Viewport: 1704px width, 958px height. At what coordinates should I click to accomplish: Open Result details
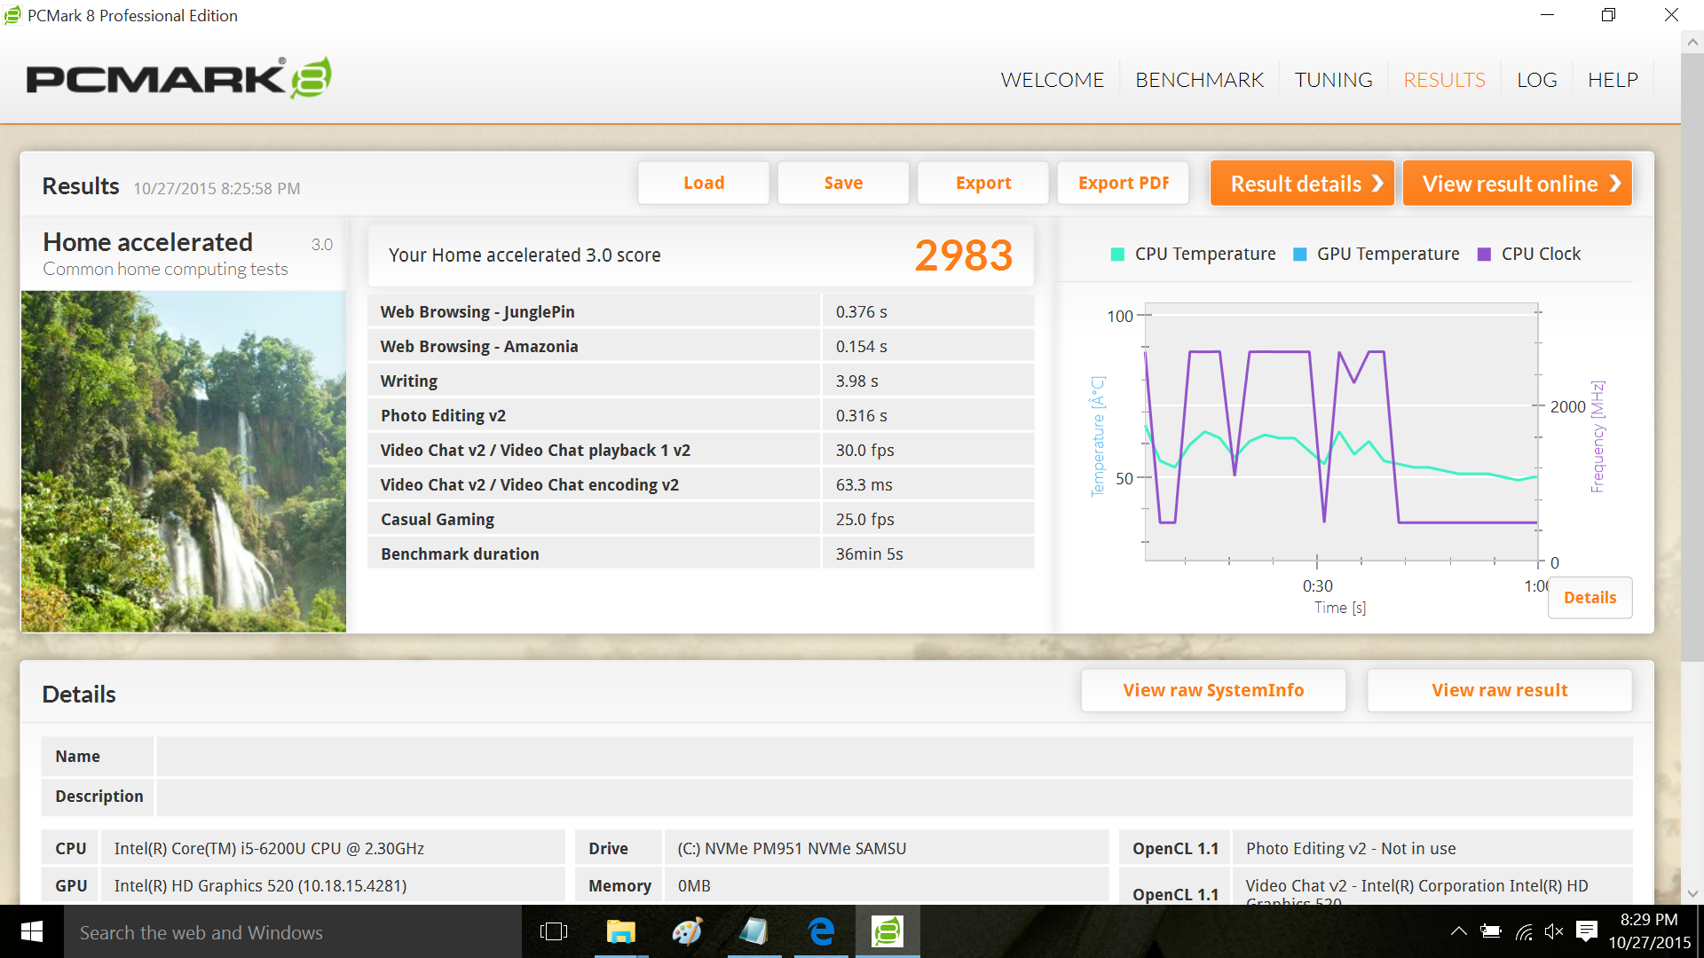pyautogui.click(x=1302, y=184)
